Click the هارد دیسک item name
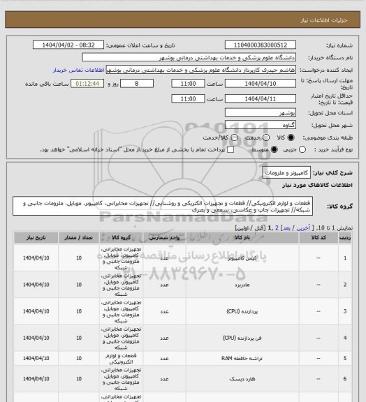Screen dimensions: 366x402 coord(242,379)
